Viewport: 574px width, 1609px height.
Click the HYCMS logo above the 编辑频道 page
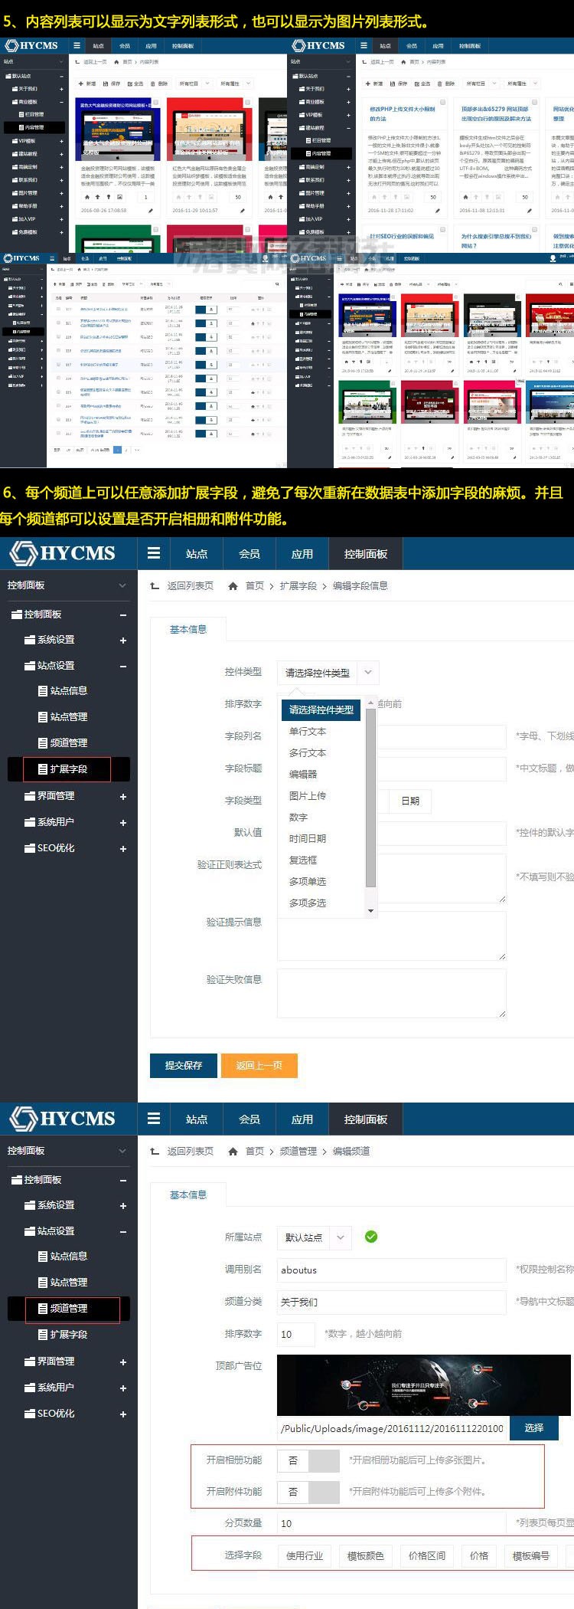pyautogui.click(x=62, y=1119)
